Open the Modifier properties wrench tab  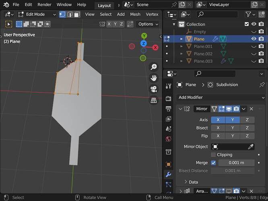click(x=168, y=174)
